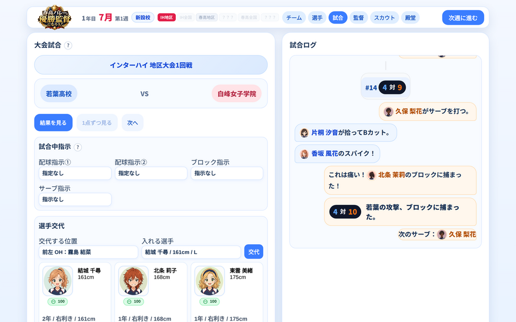Click 結城 千尋 condition 100 badge
Screen dimensions: 516x322
(x=58, y=301)
